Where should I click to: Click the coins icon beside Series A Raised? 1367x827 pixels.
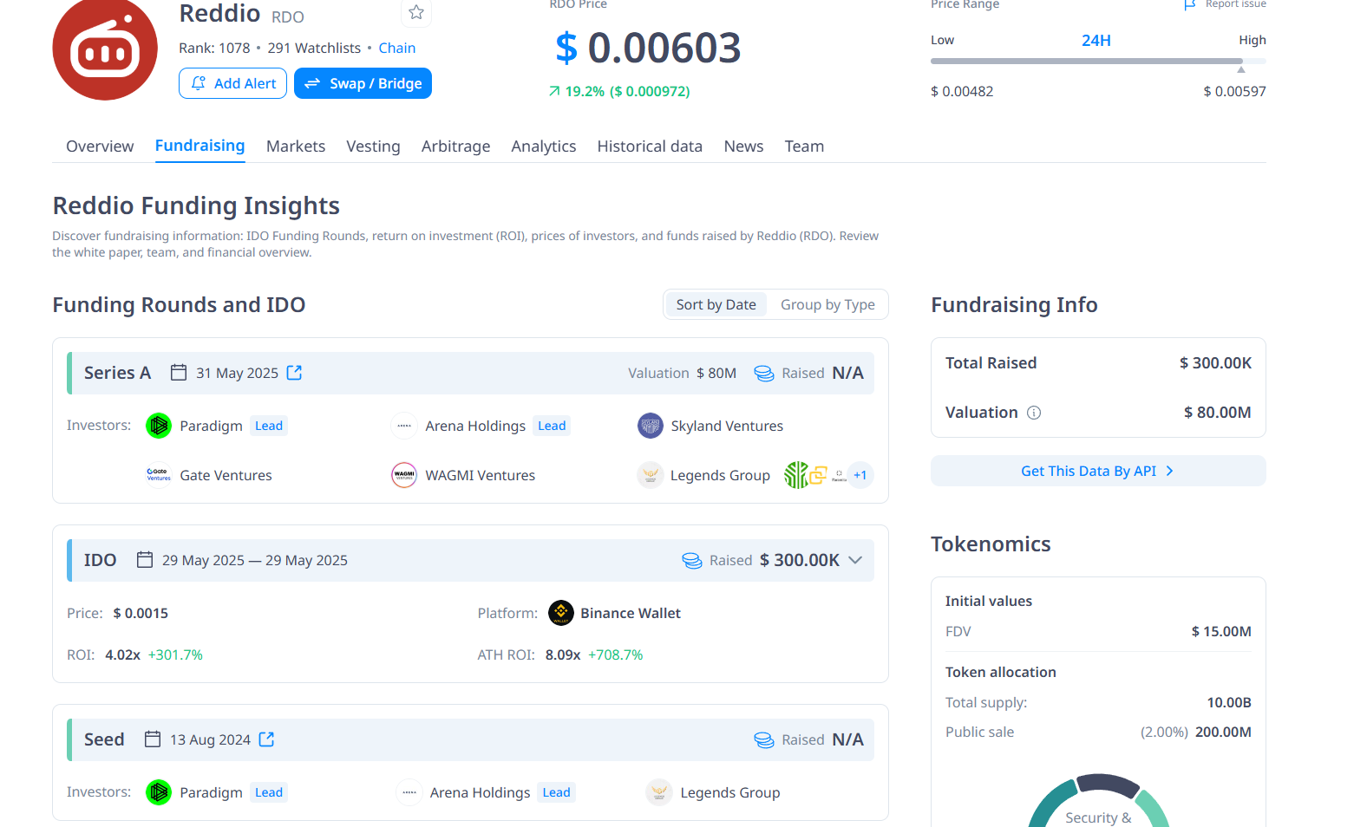[x=764, y=374]
